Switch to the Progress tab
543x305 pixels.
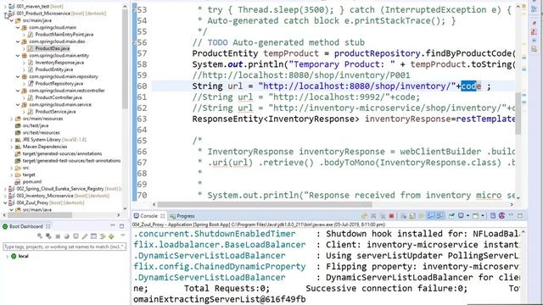tap(182, 216)
